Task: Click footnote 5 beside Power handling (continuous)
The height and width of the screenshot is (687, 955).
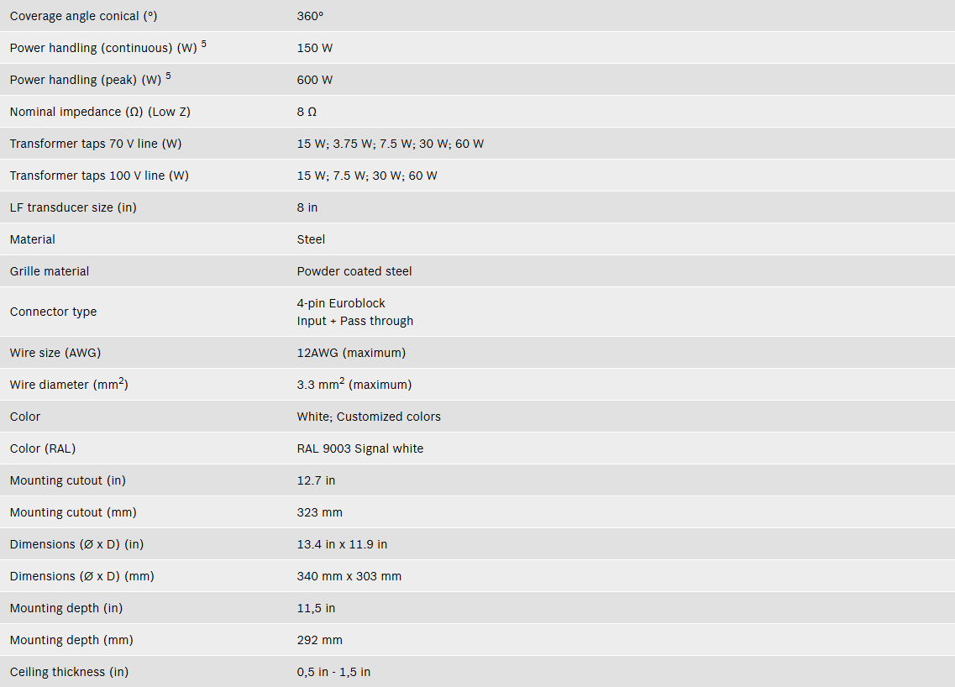Action: [x=204, y=44]
